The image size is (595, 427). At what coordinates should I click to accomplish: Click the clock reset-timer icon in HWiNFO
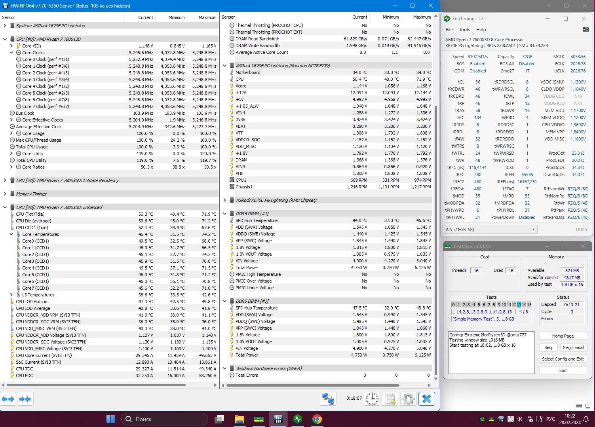(372, 399)
